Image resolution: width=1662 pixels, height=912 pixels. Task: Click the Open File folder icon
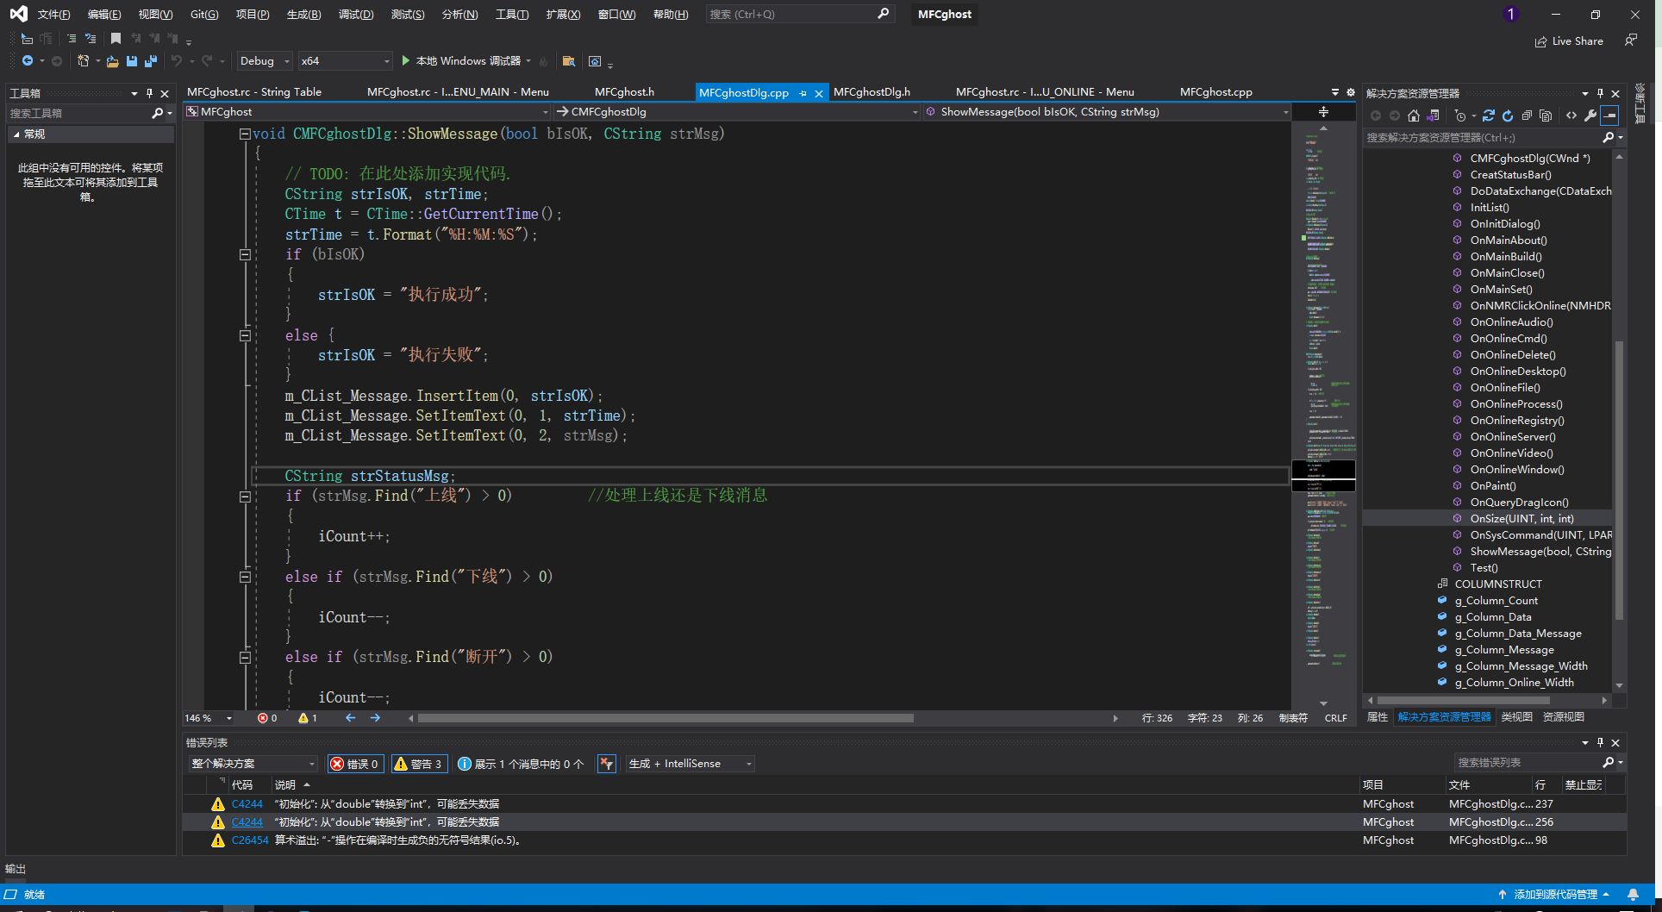(112, 61)
